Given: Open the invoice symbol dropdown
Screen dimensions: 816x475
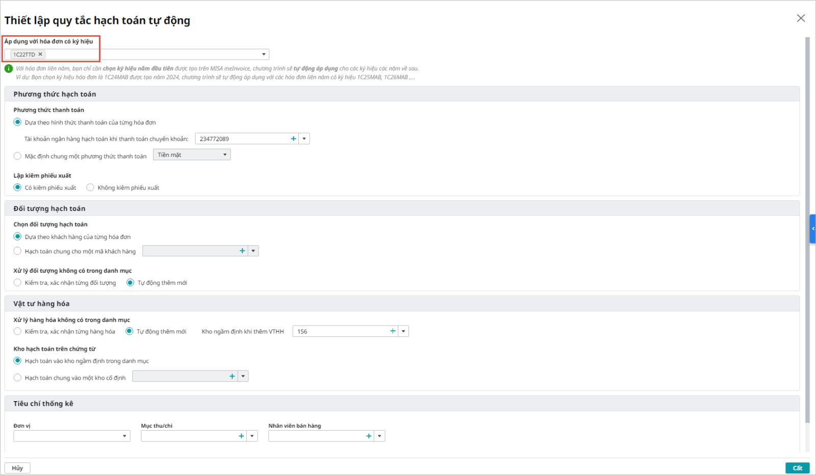Looking at the screenshot, I should point(264,54).
